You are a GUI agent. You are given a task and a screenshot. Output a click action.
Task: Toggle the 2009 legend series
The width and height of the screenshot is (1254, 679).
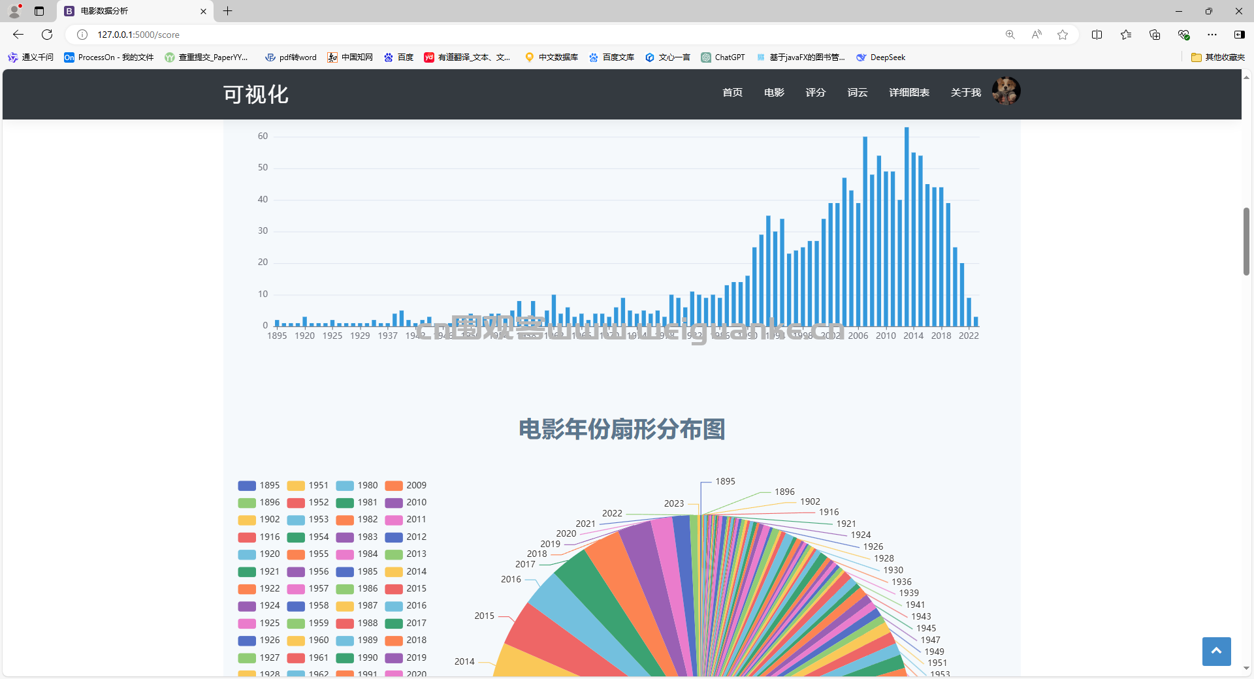coord(406,485)
